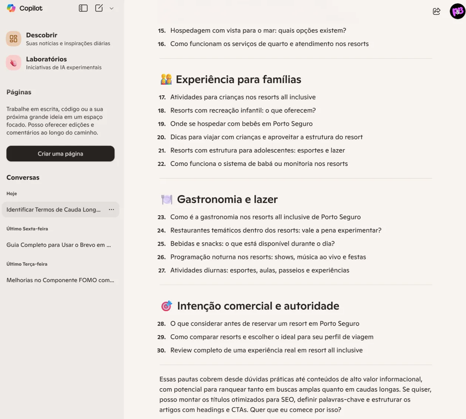The width and height of the screenshot is (466, 419).
Task: Toggle the sidebar panel icon
Action: pyautogui.click(x=83, y=8)
